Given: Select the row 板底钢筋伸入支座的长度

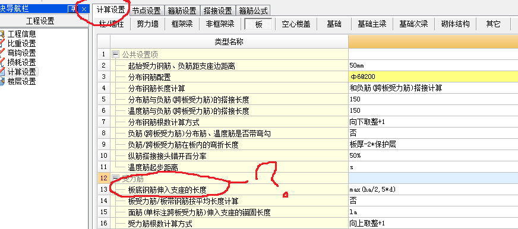Looking at the screenshot, I should pos(229,190).
